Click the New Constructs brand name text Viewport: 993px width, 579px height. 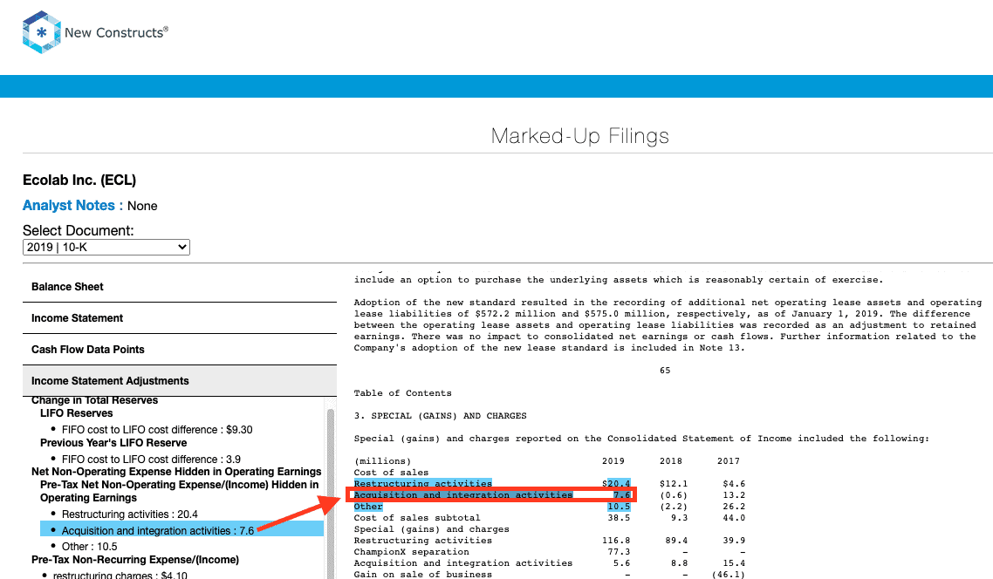pos(117,32)
